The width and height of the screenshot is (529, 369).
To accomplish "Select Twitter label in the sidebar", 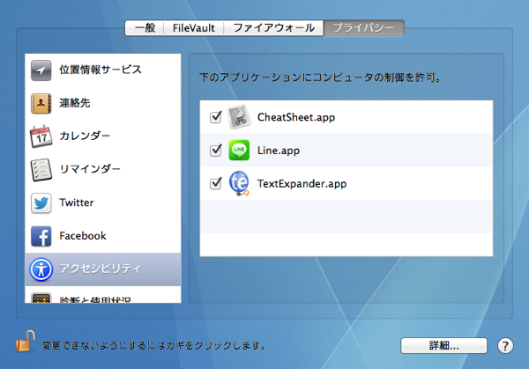I will click(76, 203).
